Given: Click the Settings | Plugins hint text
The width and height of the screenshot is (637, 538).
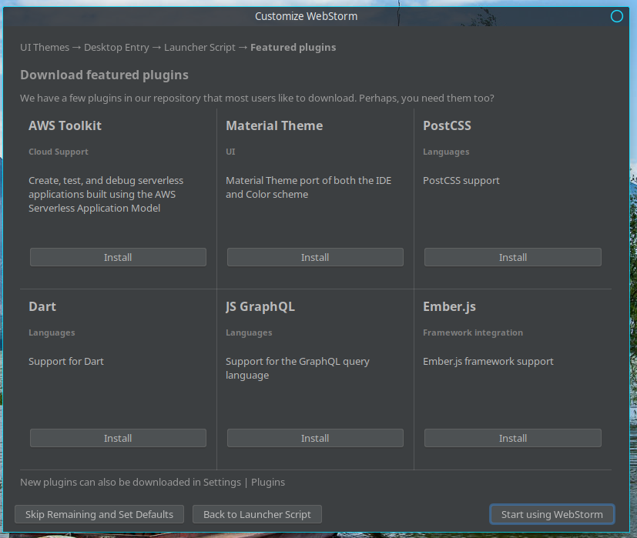Looking at the screenshot, I should (x=153, y=483).
